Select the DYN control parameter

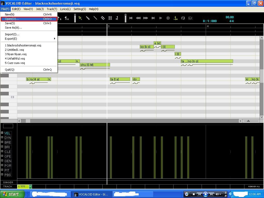coord(8,138)
